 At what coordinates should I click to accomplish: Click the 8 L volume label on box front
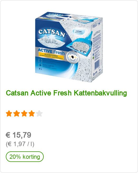coord(41,69)
